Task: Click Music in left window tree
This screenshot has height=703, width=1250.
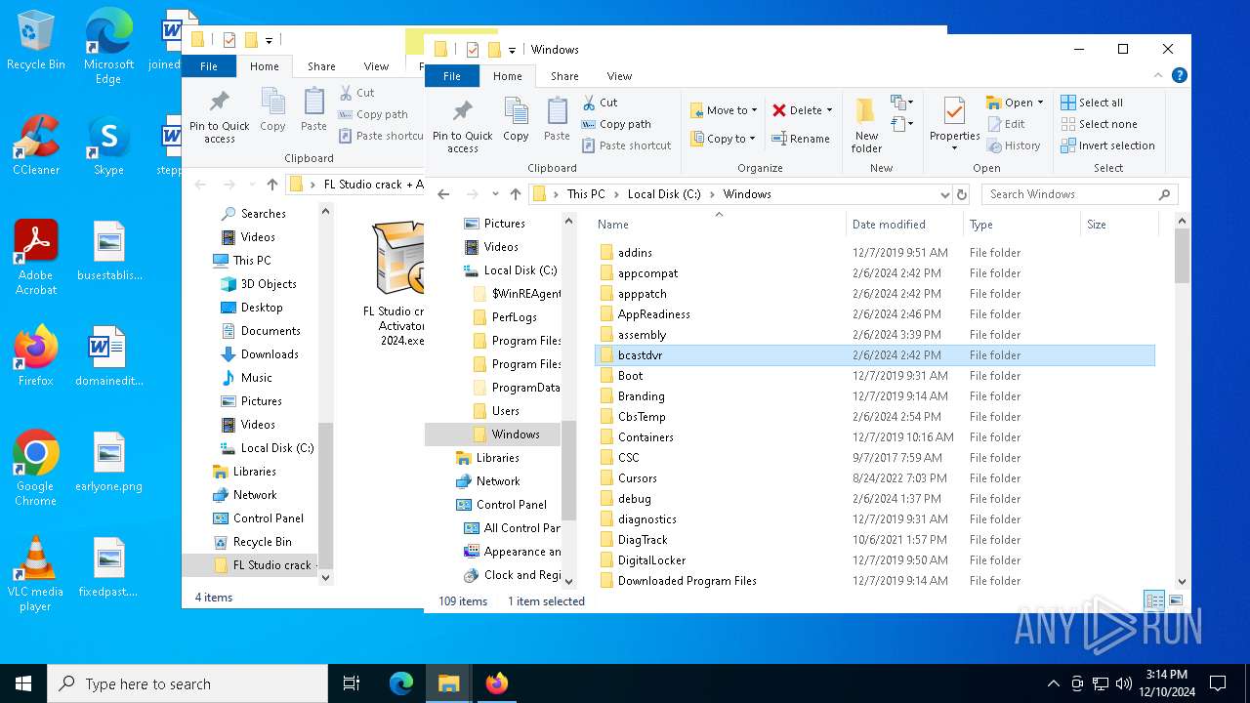Action: tap(257, 378)
